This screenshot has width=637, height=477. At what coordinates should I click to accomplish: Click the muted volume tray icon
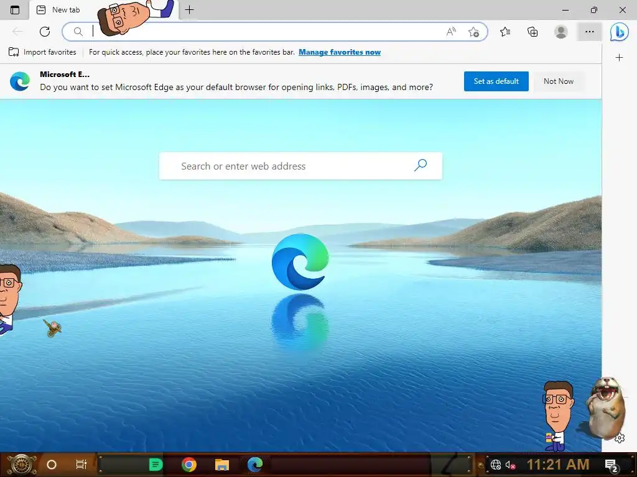coord(510,465)
